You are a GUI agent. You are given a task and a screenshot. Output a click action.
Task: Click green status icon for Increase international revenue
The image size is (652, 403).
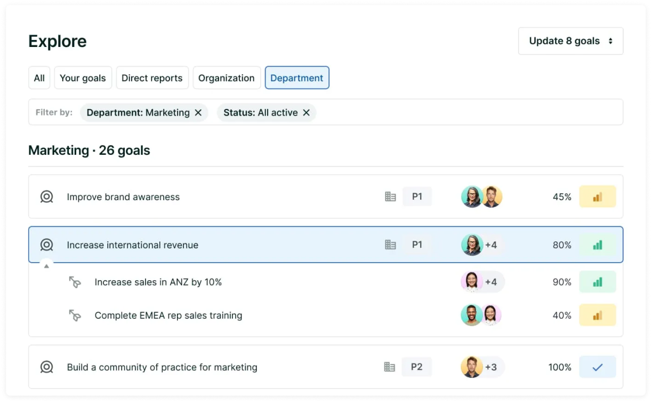(x=598, y=245)
